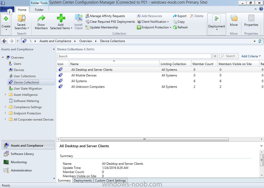Open Client Notification dropdown
Viewport: 264px width, 188px height.
point(153,22)
